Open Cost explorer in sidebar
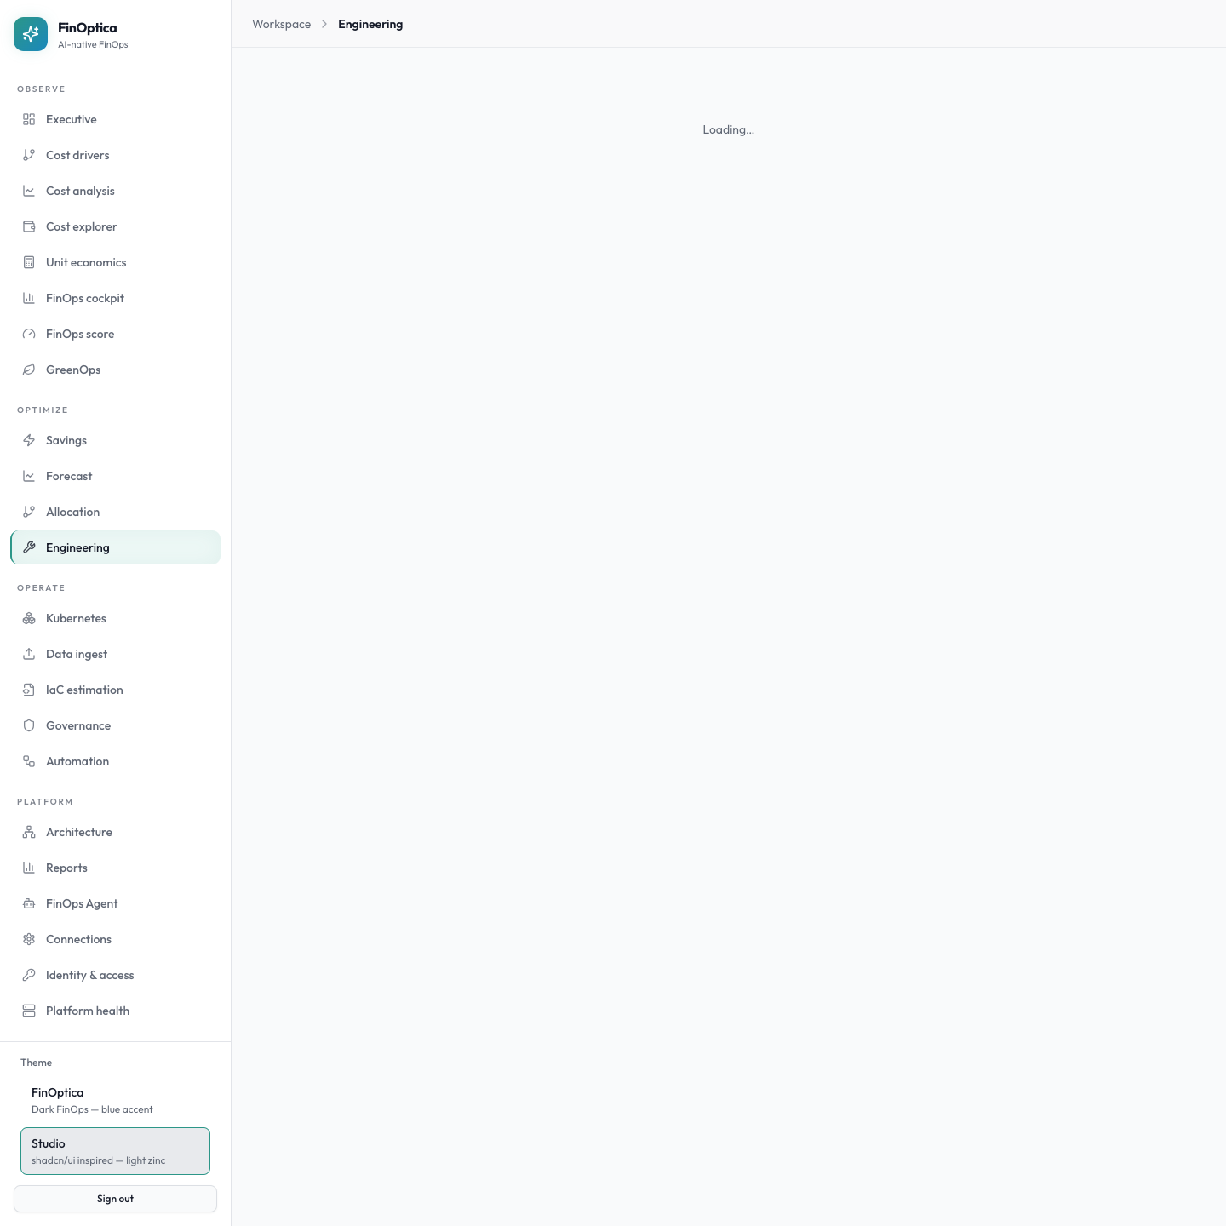This screenshot has width=1226, height=1226. pos(115,226)
